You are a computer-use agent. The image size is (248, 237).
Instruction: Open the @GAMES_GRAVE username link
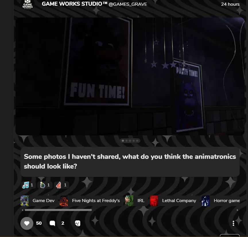128,4
